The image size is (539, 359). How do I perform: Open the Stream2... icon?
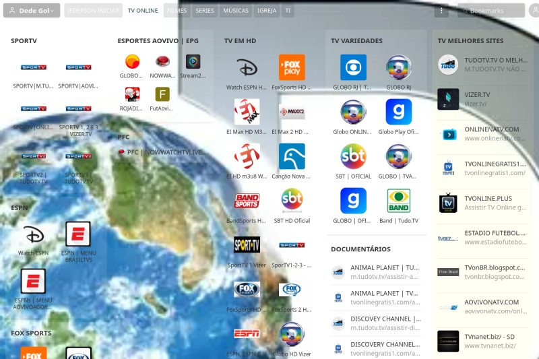tap(193, 62)
